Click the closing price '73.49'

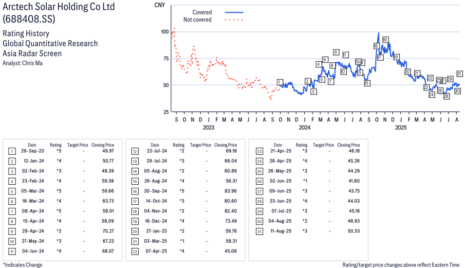pyautogui.click(x=231, y=221)
